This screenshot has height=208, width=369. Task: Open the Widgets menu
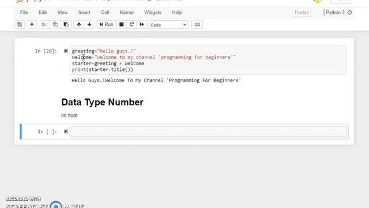[153, 13]
